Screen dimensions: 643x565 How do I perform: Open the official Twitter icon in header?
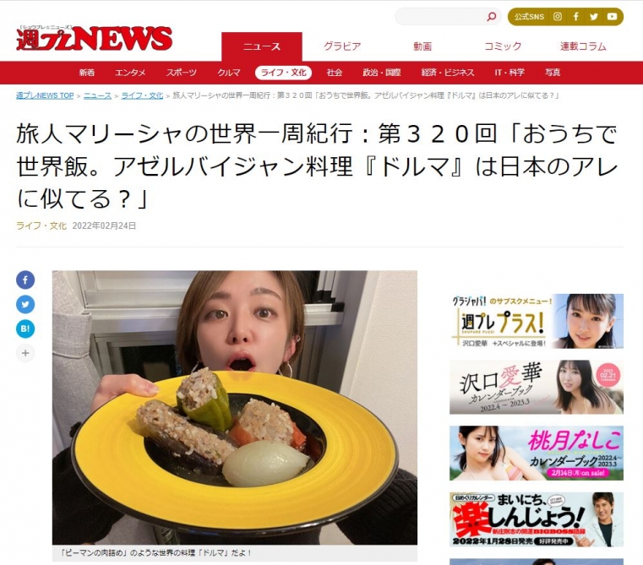[594, 16]
